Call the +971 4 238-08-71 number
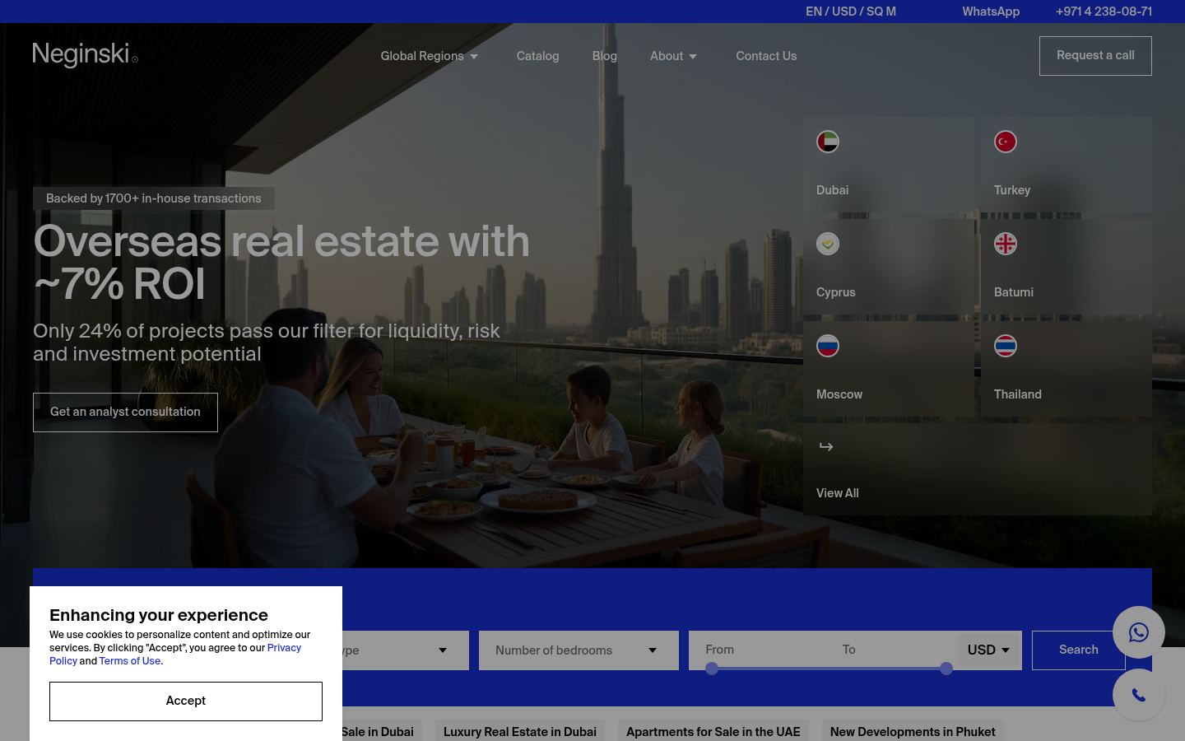Screen dimensions: 1185x741 [x=1104, y=12]
